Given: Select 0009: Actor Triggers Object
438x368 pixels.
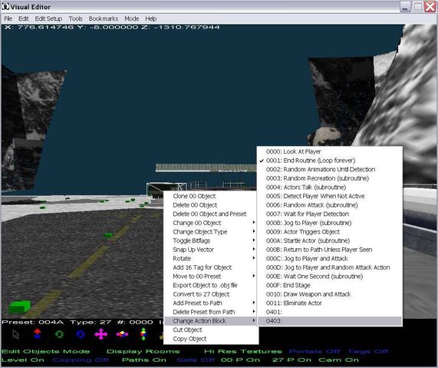Looking at the screenshot, I should pyautogui.click(x=330, y=232).
